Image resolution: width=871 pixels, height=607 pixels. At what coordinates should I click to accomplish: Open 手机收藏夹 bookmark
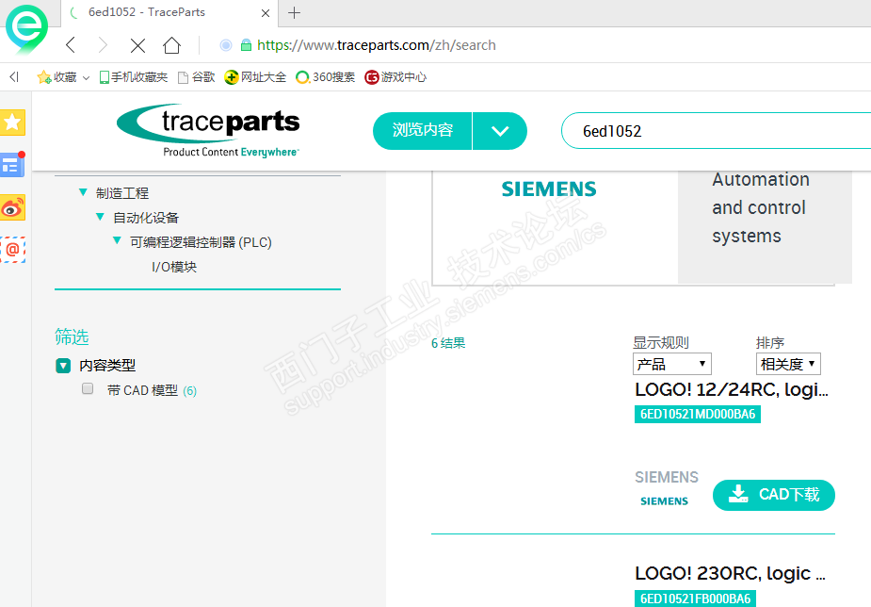click(134, 76)
